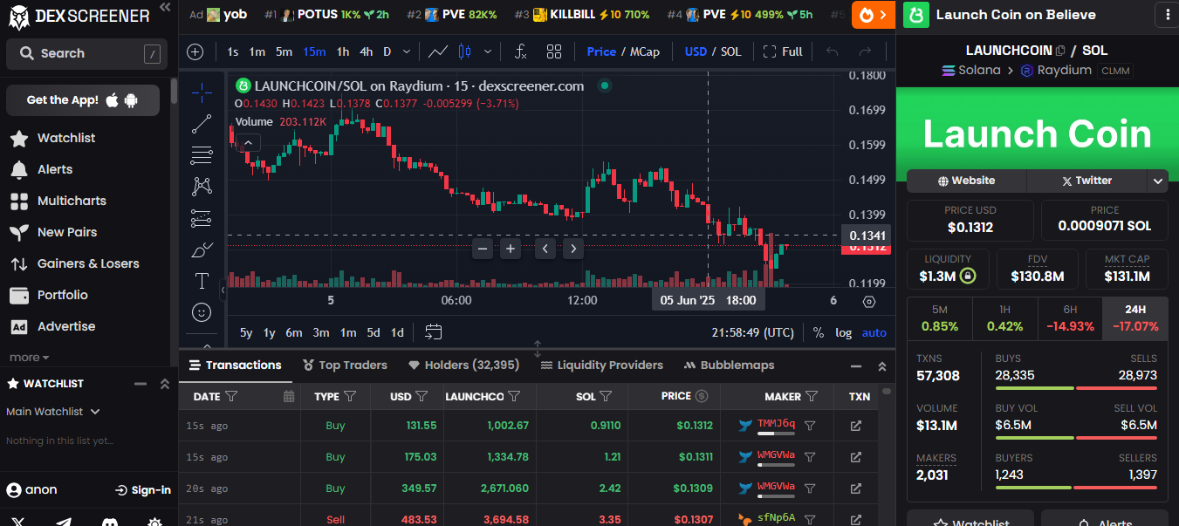Viewport: 1179px width, 526px height.
Task: Open transaction link for TMMJ6q row
Action: point(856,426)
